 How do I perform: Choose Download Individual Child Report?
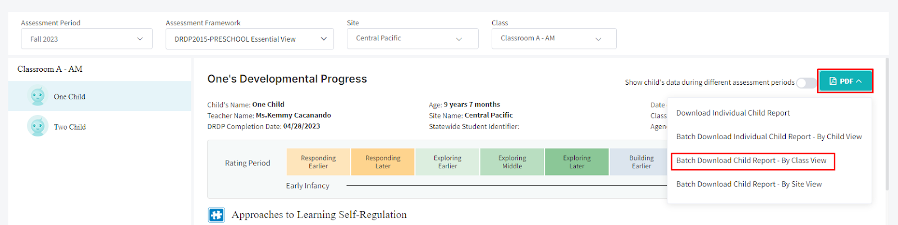point(733,113)
